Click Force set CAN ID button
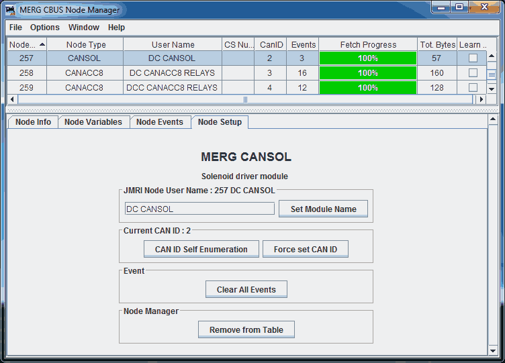The height and width of the screenshot is (363, 505). pyautogui.click(x=306, y=249)
